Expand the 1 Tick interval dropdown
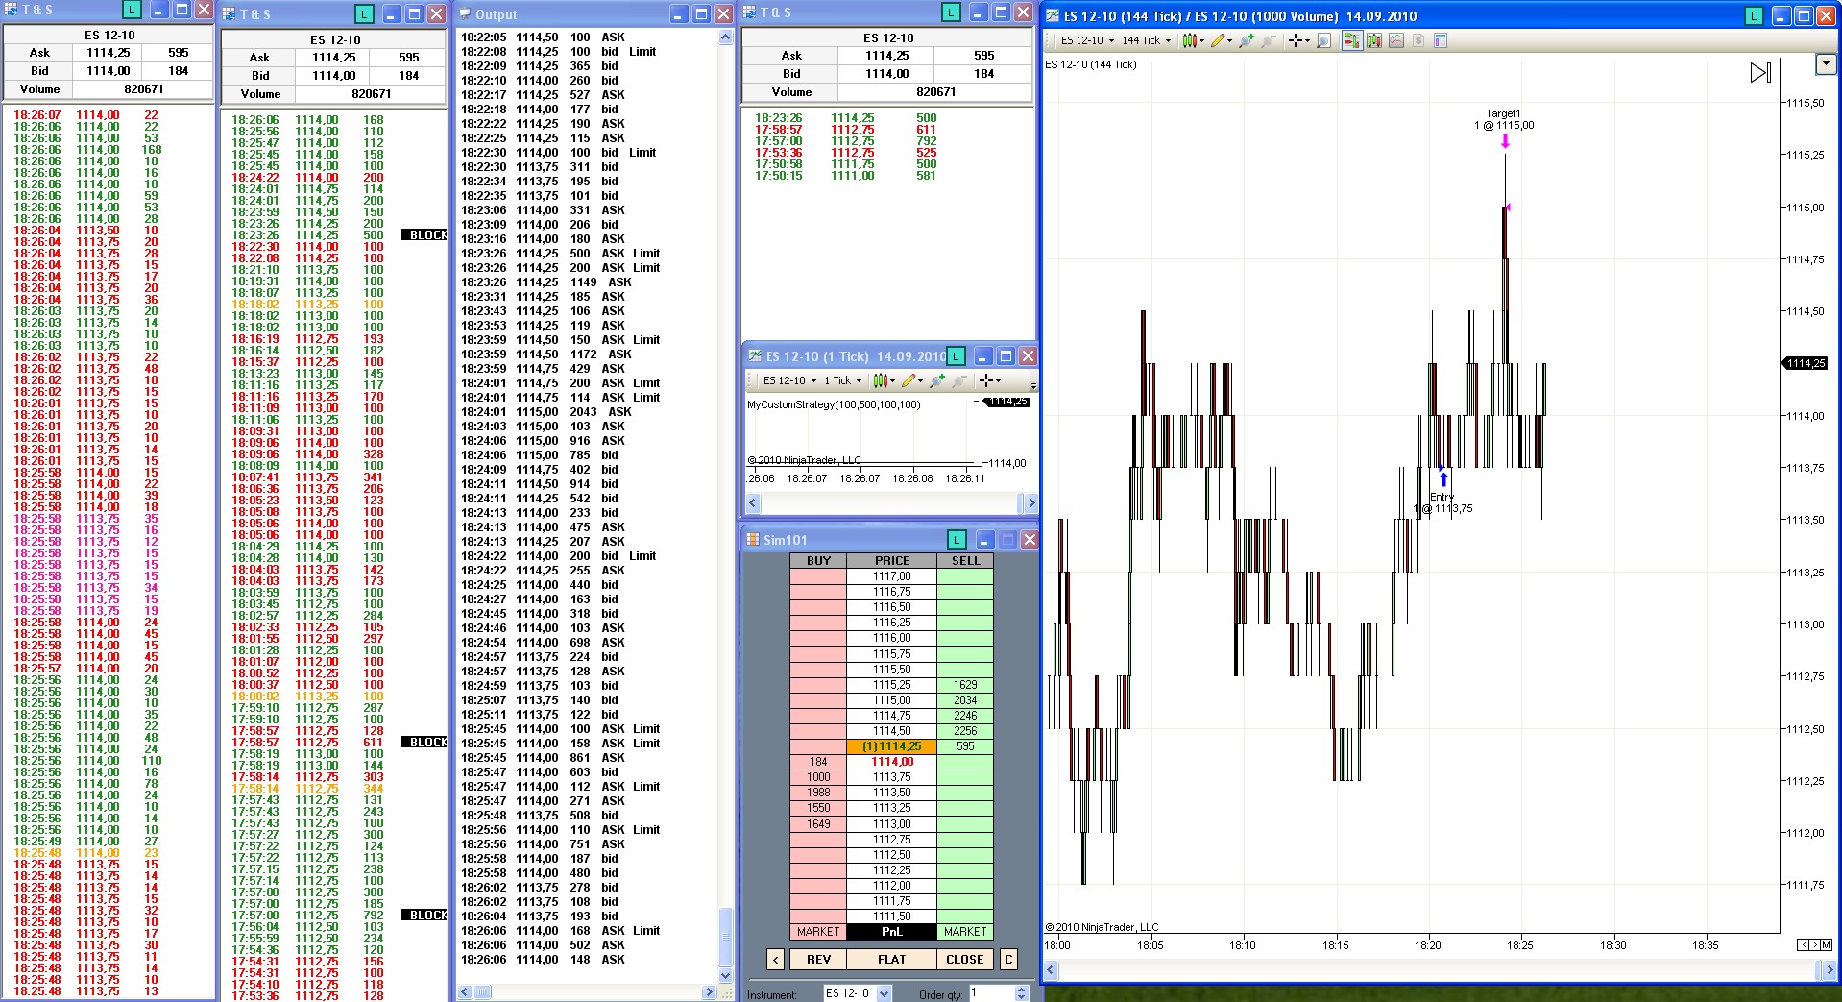This screenshot has height=1002, width=1842. coord(845,380)
